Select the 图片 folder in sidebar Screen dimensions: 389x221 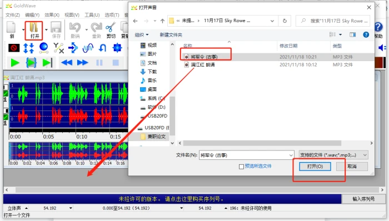click(x=149, y=54)
